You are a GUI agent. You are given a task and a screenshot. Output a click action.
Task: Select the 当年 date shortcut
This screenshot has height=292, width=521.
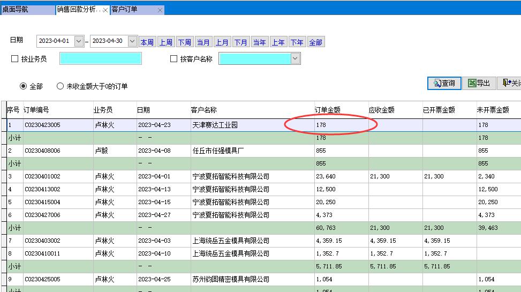[x=259, y=42]
